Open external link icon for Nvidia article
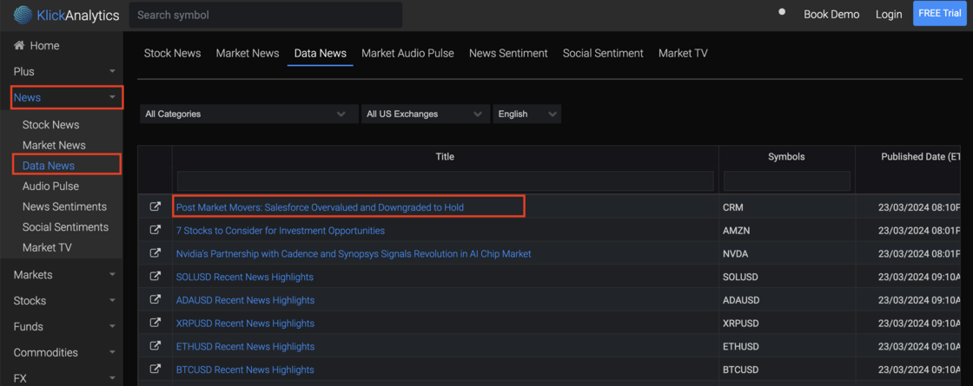The height and width of the screenshot is (386, 973). [156, 253]
